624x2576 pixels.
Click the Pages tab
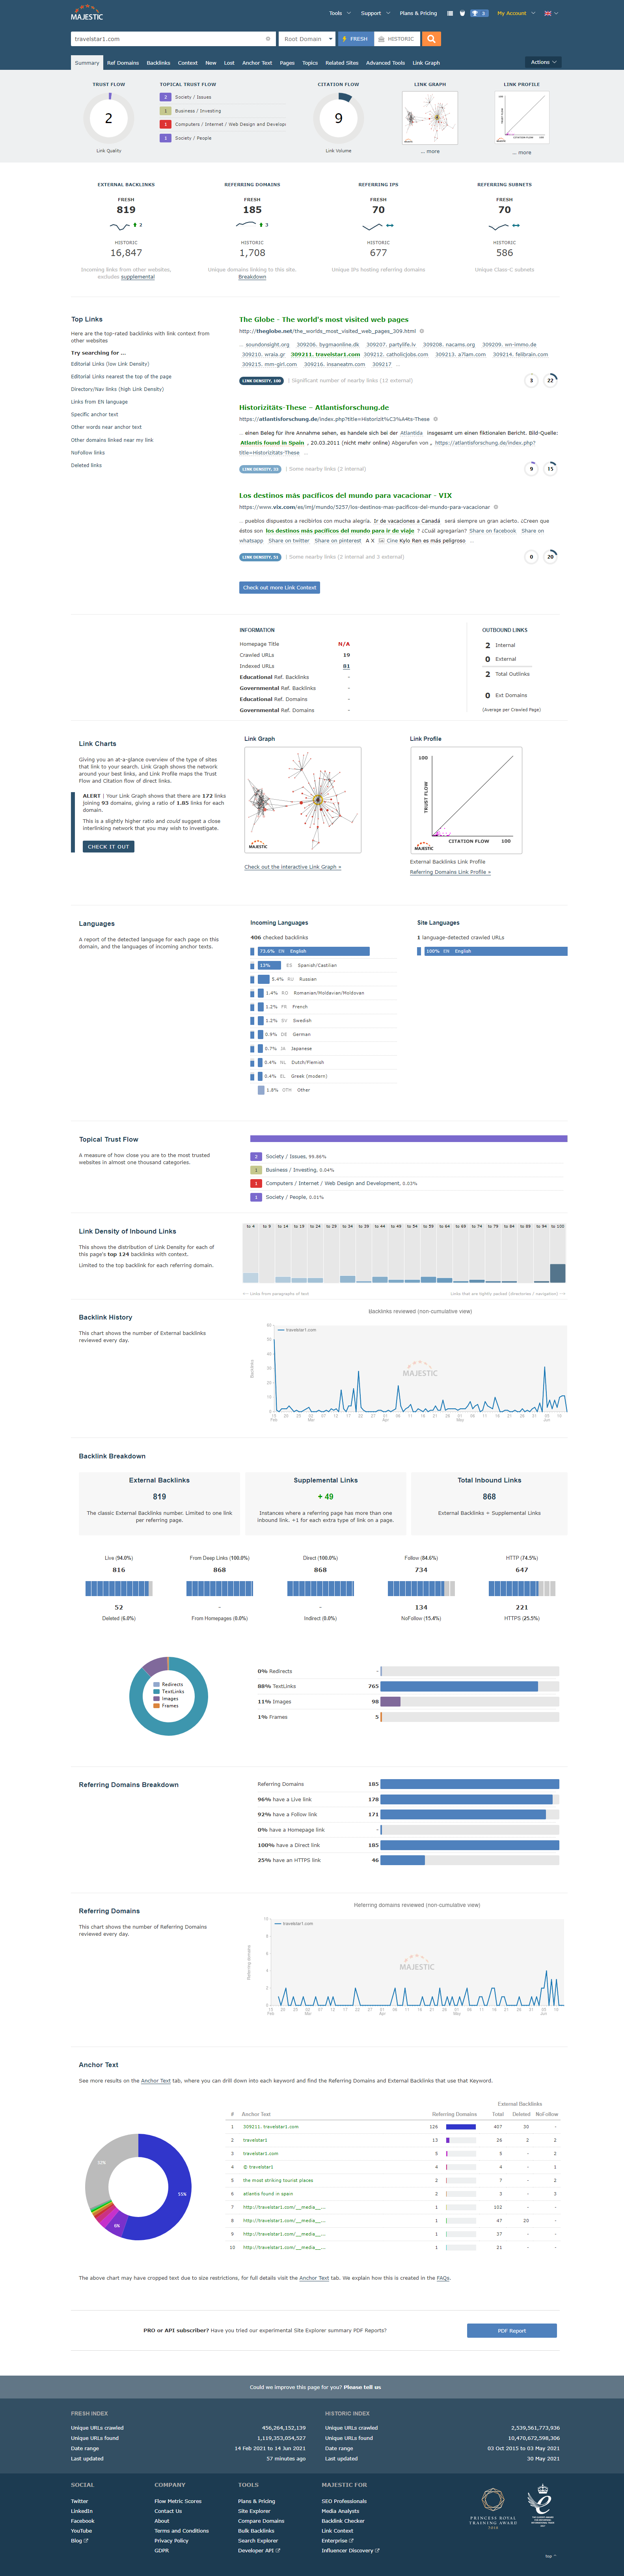[287, 63]
